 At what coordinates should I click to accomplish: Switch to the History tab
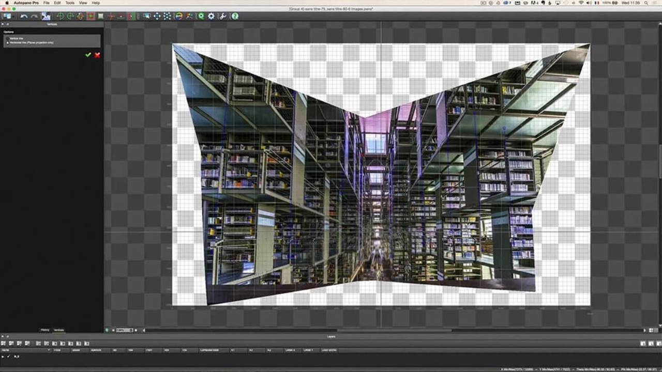pos(45,330)
